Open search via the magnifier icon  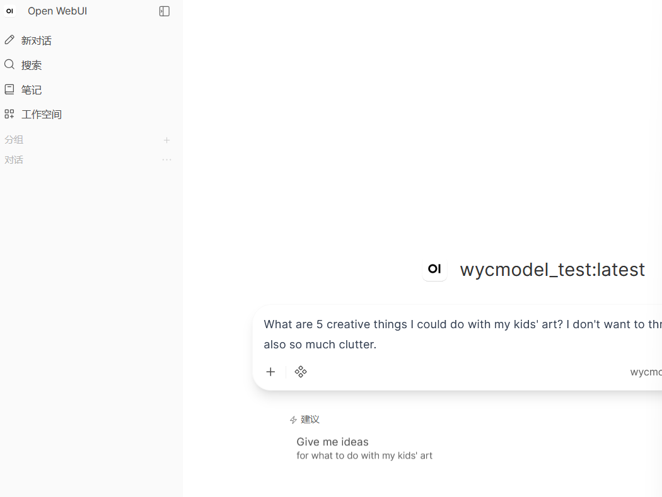(9, 64)
